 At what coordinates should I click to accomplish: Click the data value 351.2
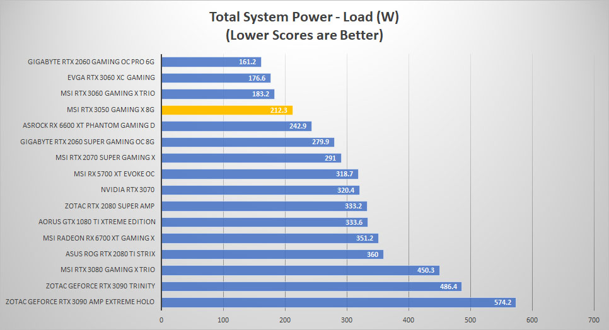tap(364, 239)
